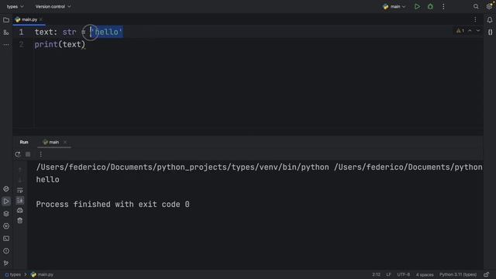
Task: Open Notifications bell
Action: [490, 20]
